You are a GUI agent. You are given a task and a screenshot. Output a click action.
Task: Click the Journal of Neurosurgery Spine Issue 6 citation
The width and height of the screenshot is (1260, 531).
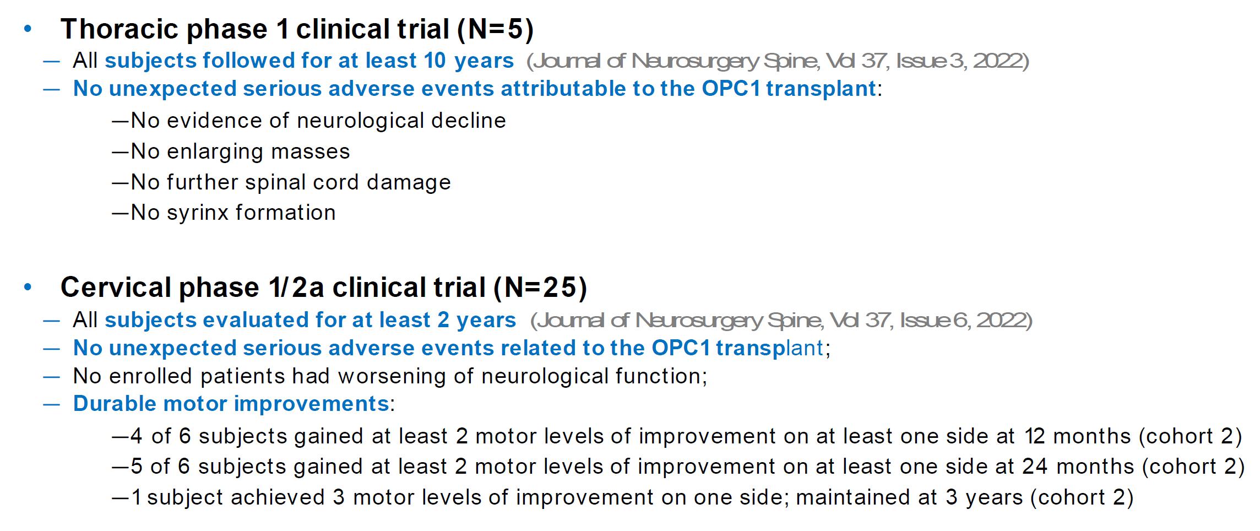pyautogui.click(x=781, y=320)
